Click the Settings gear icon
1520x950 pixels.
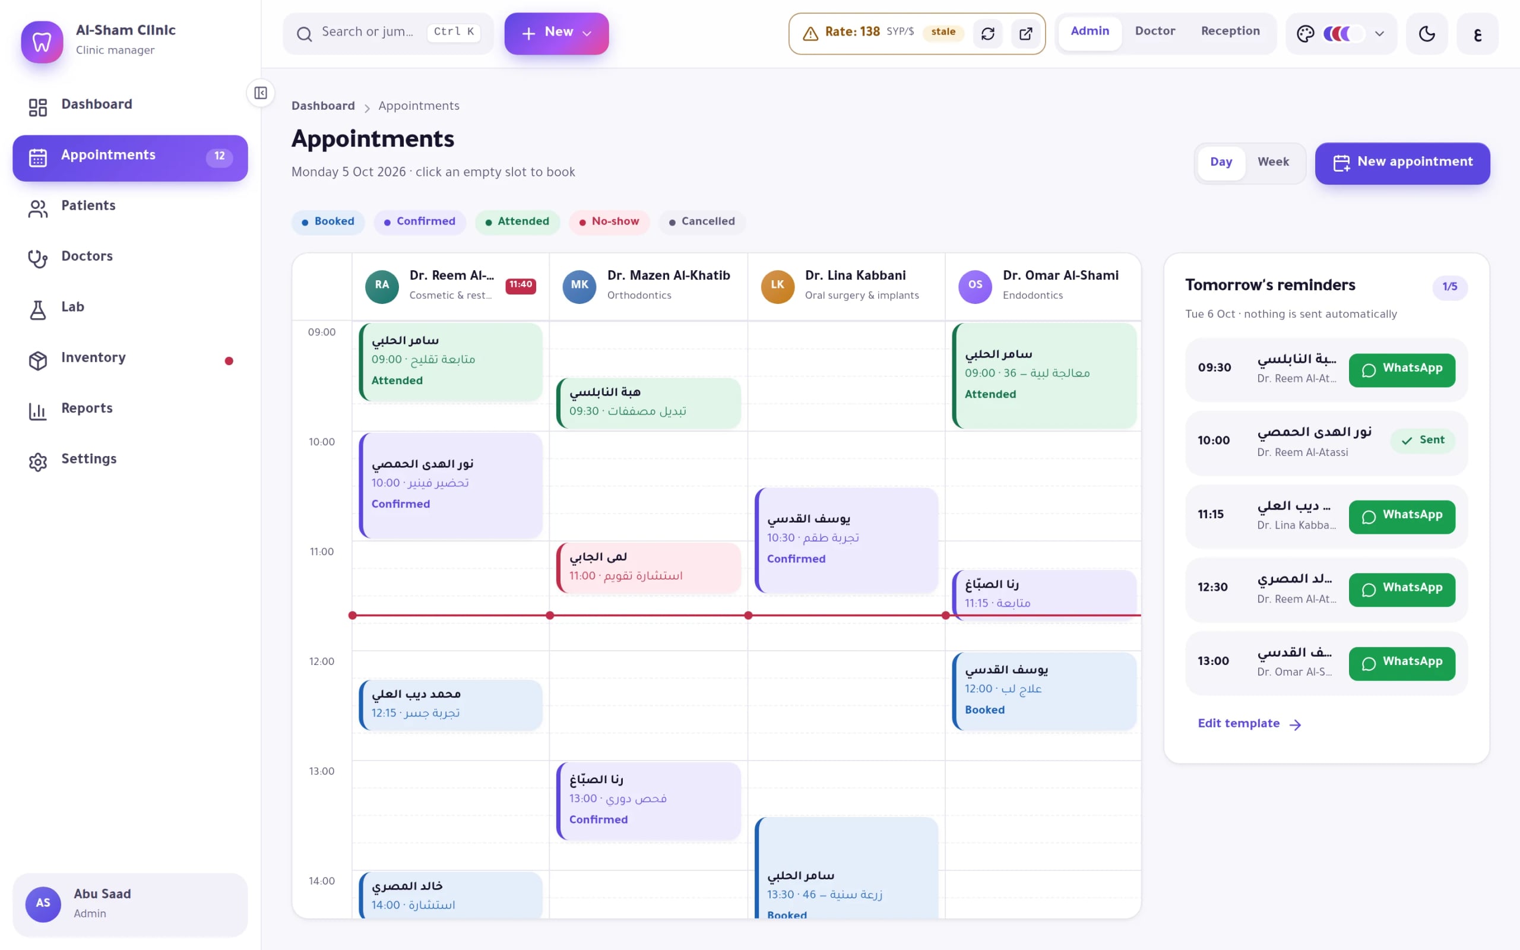tap(37, 462)
